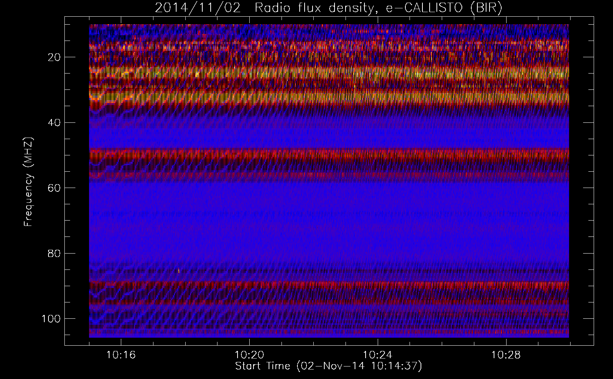The width and height of the screenshot is (613, 379).
Task: Click the 20 MHz frequency tick label
Action: [55, 57]
